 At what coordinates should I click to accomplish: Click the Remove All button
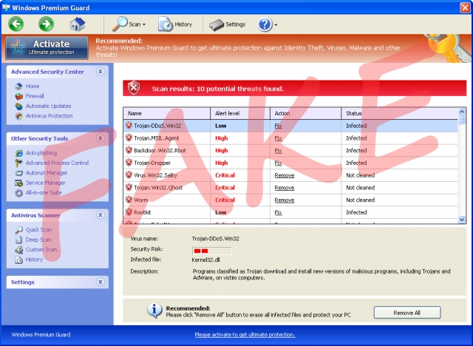[x=407, y=313]
